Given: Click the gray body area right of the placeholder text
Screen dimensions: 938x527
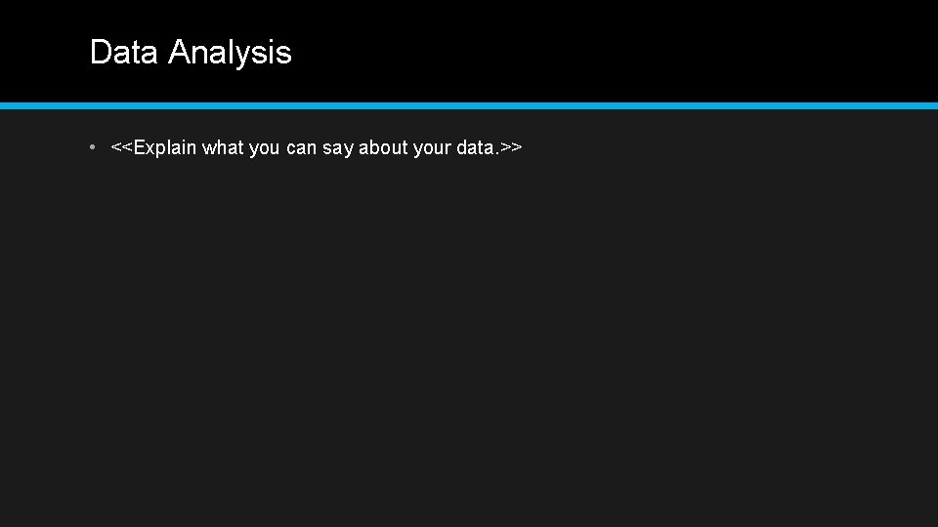Looking at the screenshot, I should click(730, 147).
